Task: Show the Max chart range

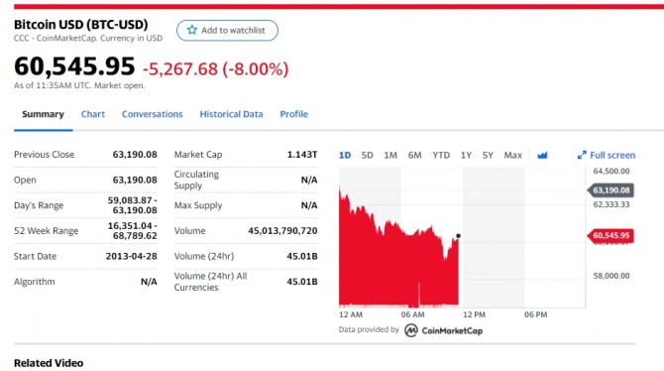Action: (x=512, y=155)
